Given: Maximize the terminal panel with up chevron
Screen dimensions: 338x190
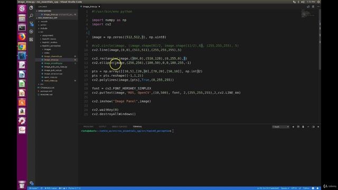Looking at the screenshot, I should (x=308, y=127).
